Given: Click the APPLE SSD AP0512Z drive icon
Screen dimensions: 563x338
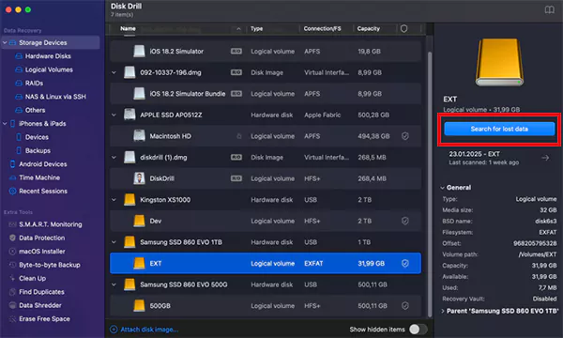Looking at the screenshot, I should 129,115.
